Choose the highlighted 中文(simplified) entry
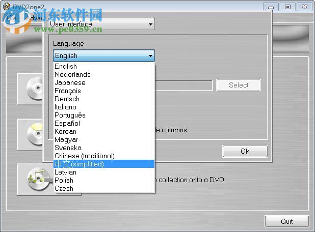This screenshot has width=315, height=232. 104,164
